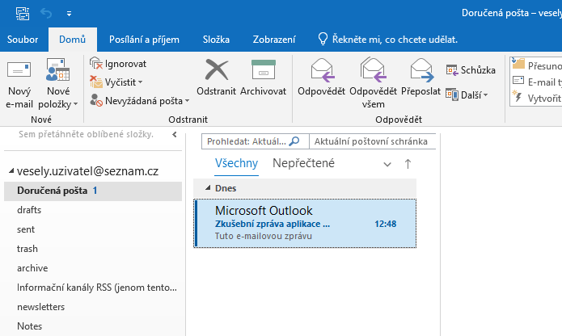
Task: Switch to the Domů ribbon tab
Action: click(73, 40)
